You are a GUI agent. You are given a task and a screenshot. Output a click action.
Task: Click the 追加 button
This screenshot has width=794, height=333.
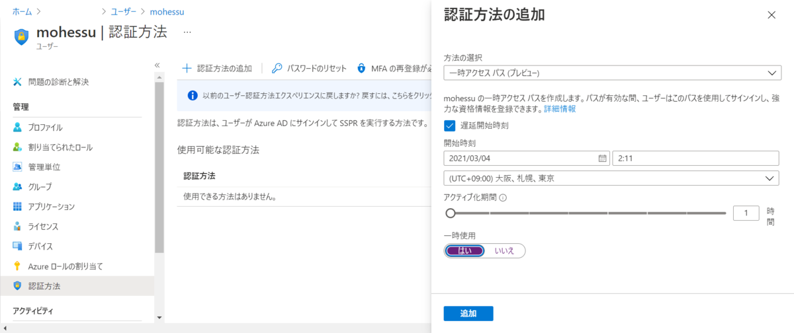point(468,313)
